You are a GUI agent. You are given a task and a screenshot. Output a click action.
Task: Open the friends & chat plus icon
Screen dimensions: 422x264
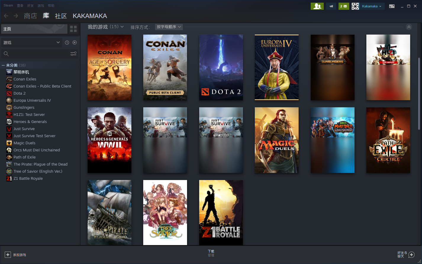click(x=411, y=255)
